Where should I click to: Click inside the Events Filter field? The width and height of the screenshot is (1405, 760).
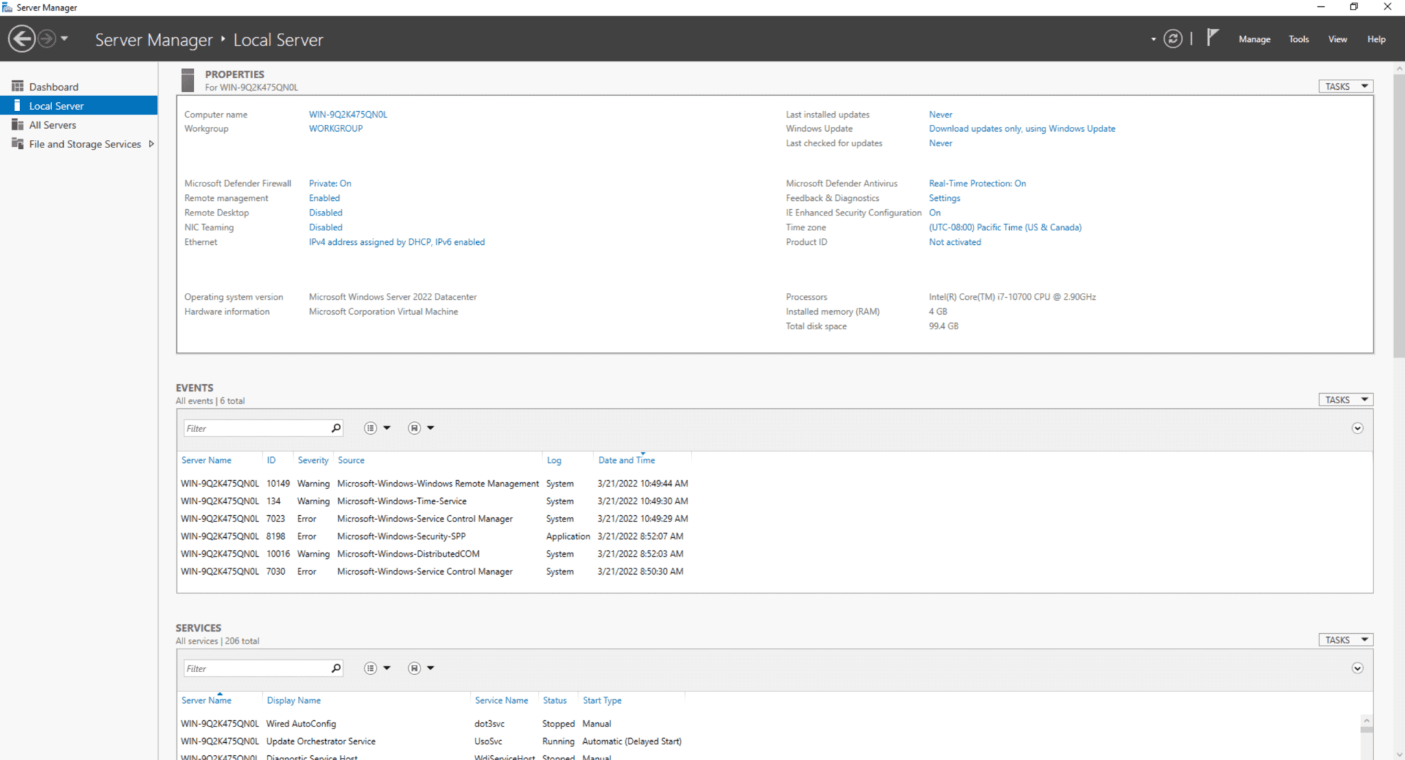[257, 428]
